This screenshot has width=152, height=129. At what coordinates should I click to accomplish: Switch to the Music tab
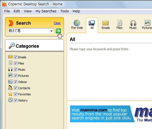pos(133,25)
